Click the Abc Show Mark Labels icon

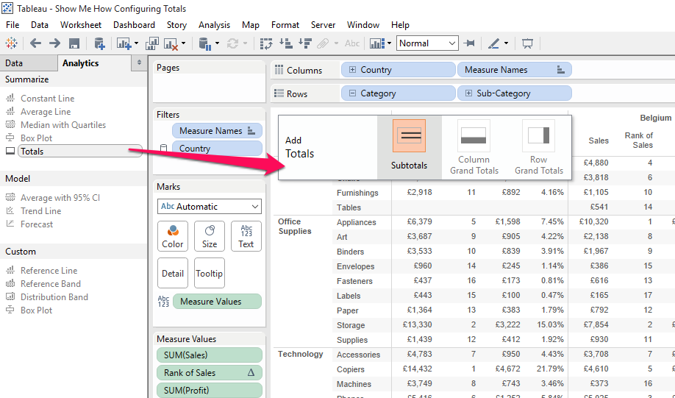[352, 43]
